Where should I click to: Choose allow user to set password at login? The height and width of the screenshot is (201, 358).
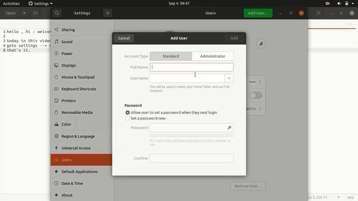(x=171, y=112)
